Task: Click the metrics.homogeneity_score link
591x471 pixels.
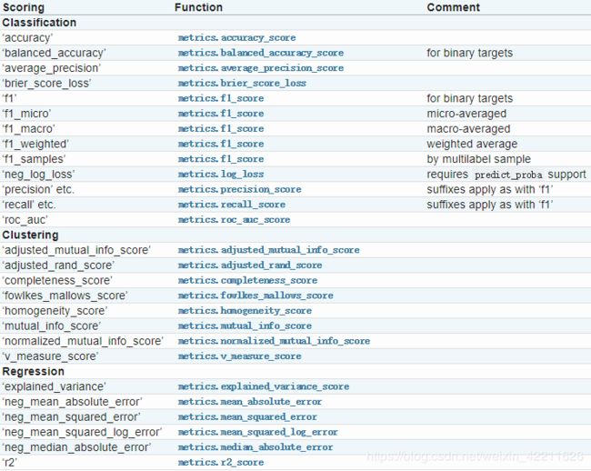Action: pyautogui.click(x=245, y=311)
